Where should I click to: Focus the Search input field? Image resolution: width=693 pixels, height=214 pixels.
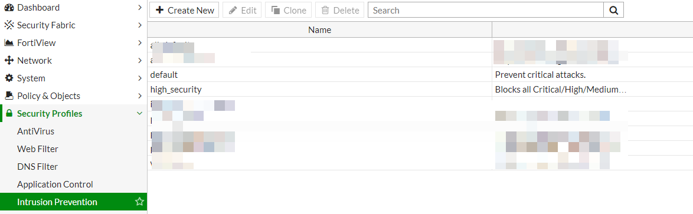click(x=486, y=10)
